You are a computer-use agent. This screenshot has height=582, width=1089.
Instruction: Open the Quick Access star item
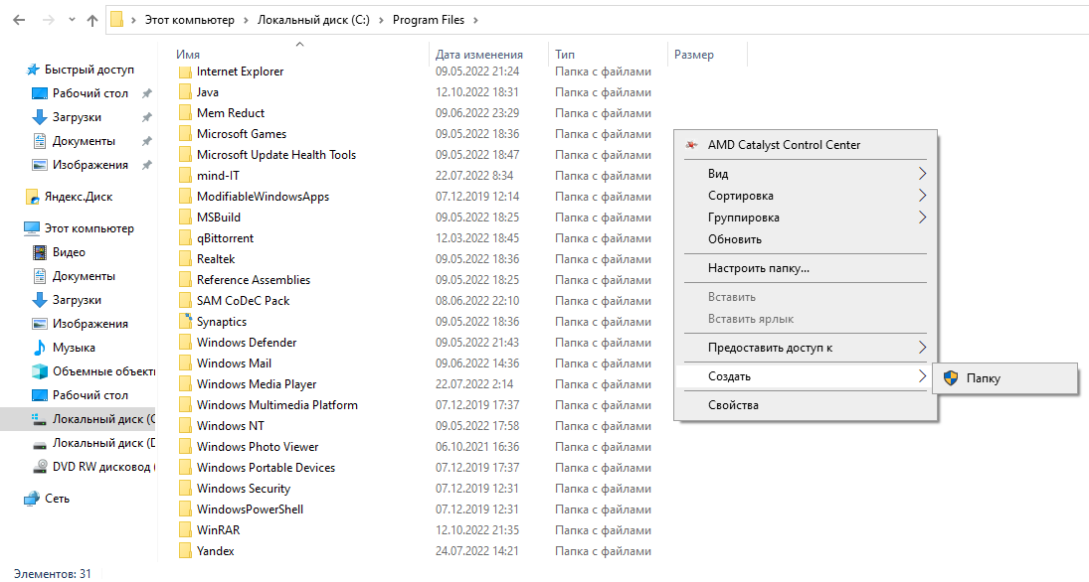(x=32, y=70)
